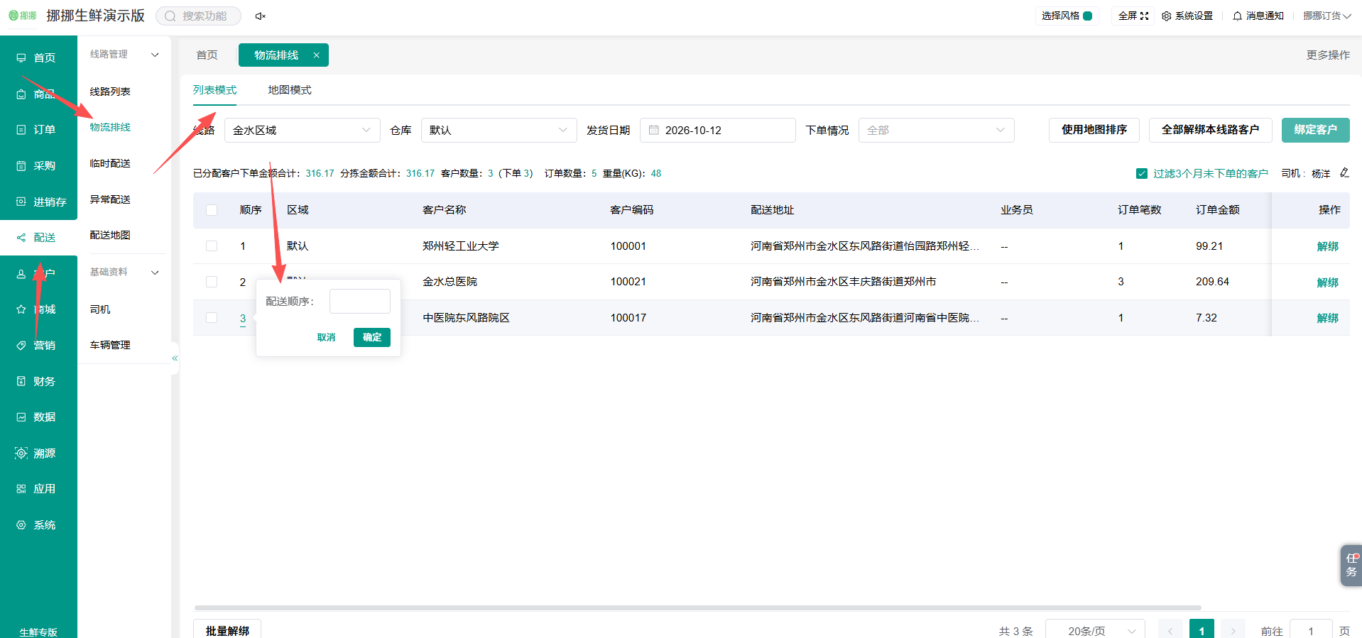
Task: Open the 财务 sidebar section
Action: click(38, 382)
